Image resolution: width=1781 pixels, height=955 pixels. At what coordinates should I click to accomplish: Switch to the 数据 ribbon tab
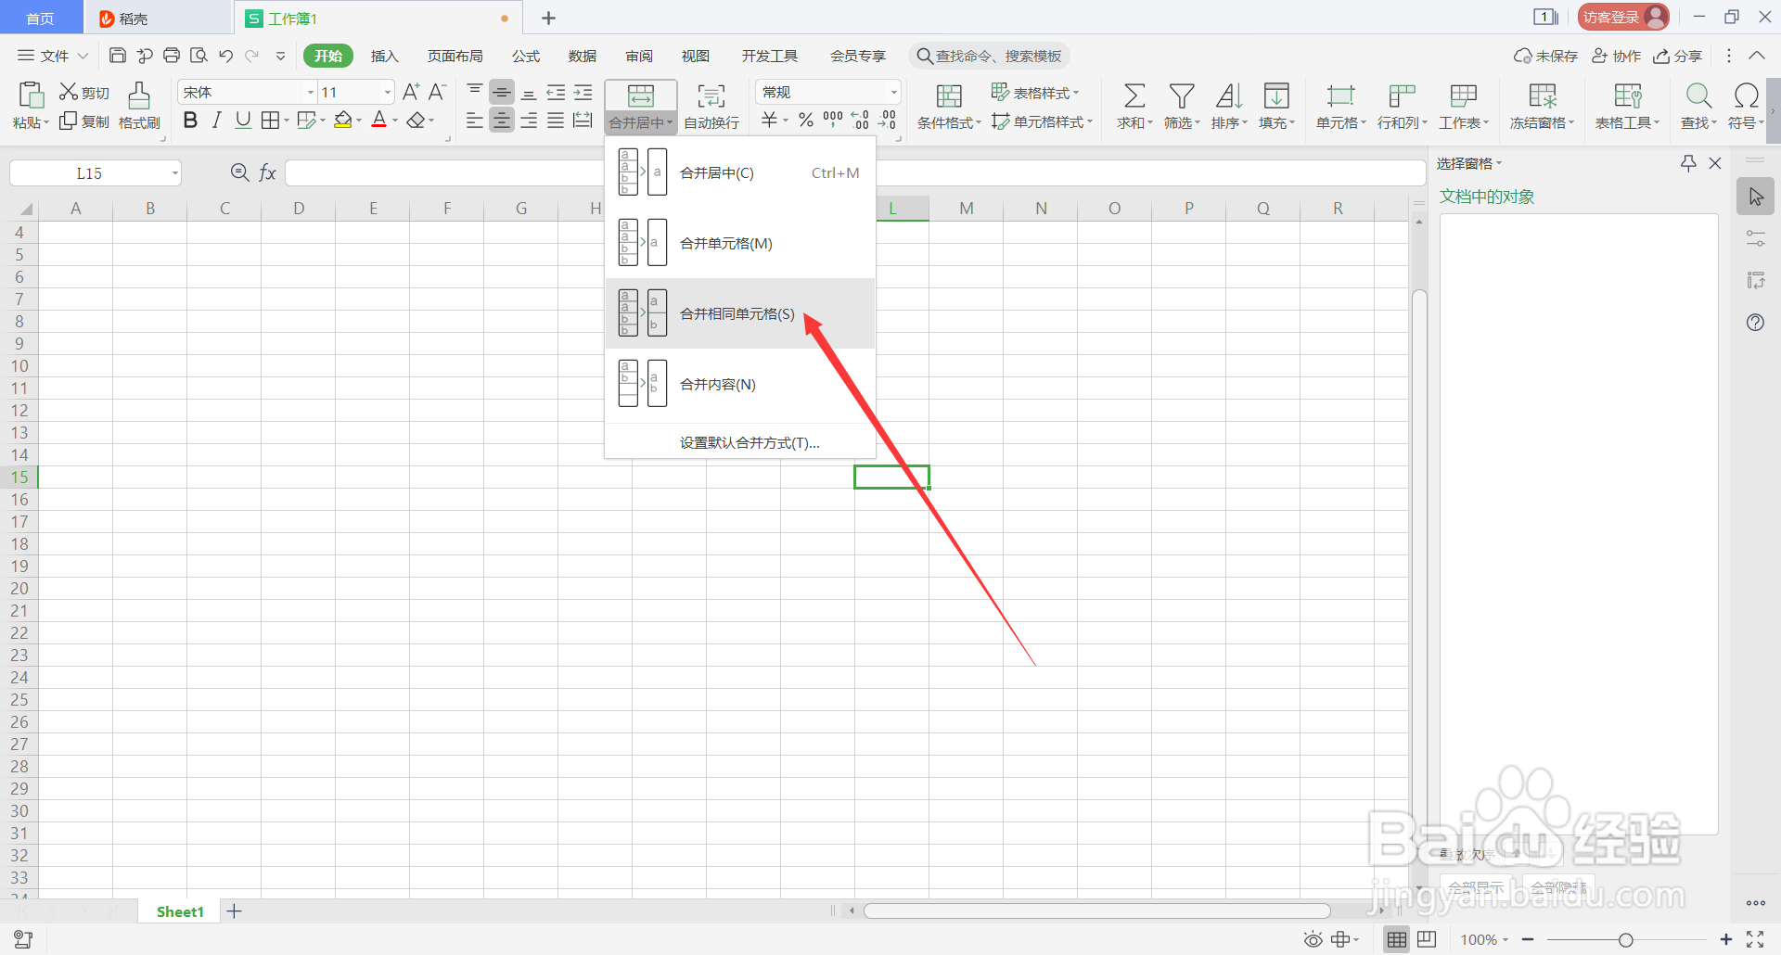(x=582, y=56)
